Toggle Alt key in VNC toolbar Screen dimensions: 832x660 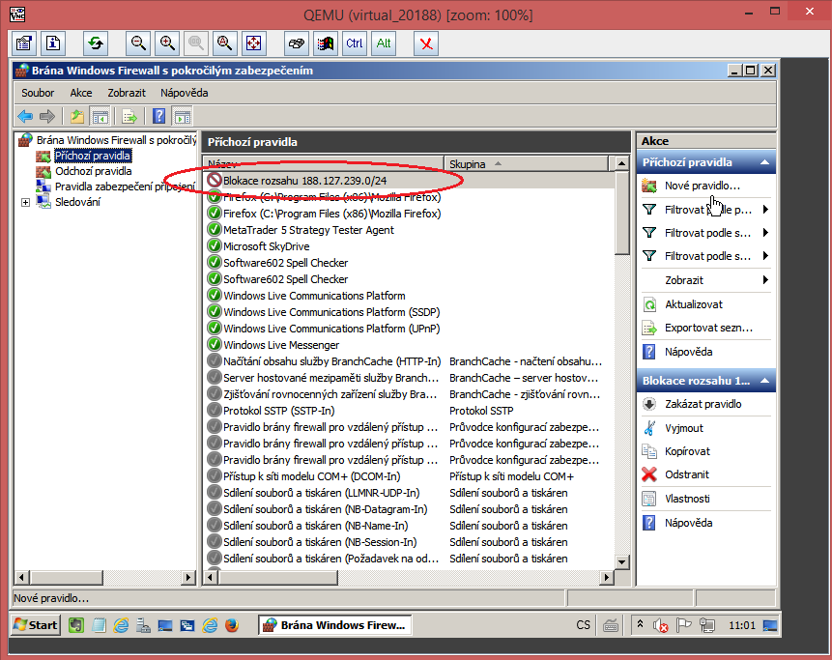click(383, 43)
